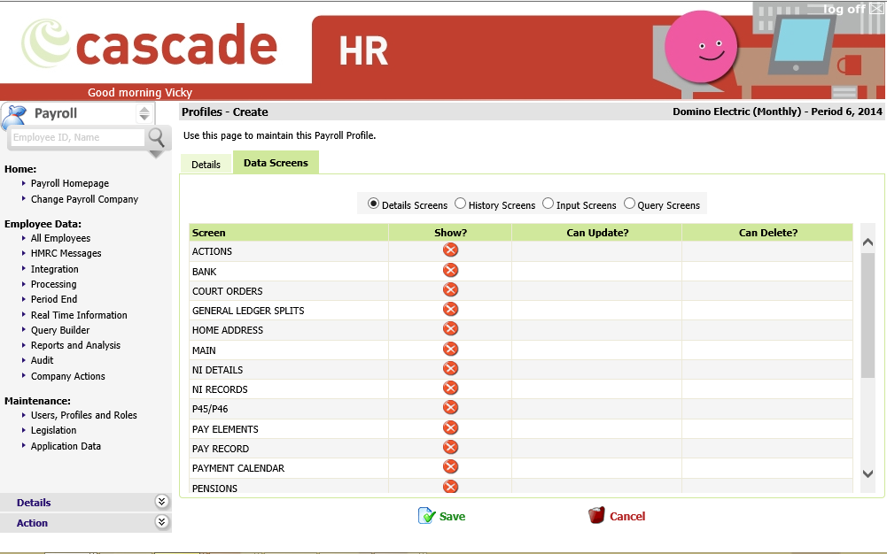
Task: Click the employee search magnifier icon
Action: pyautogui.click(x=156, y=137)
